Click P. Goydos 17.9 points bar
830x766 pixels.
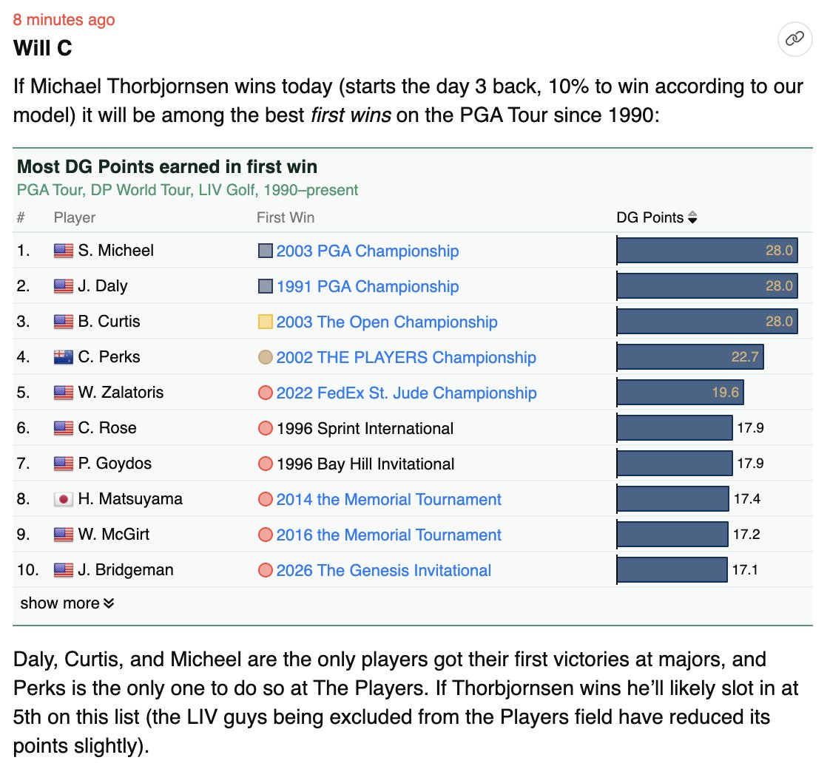coord(675,463)
